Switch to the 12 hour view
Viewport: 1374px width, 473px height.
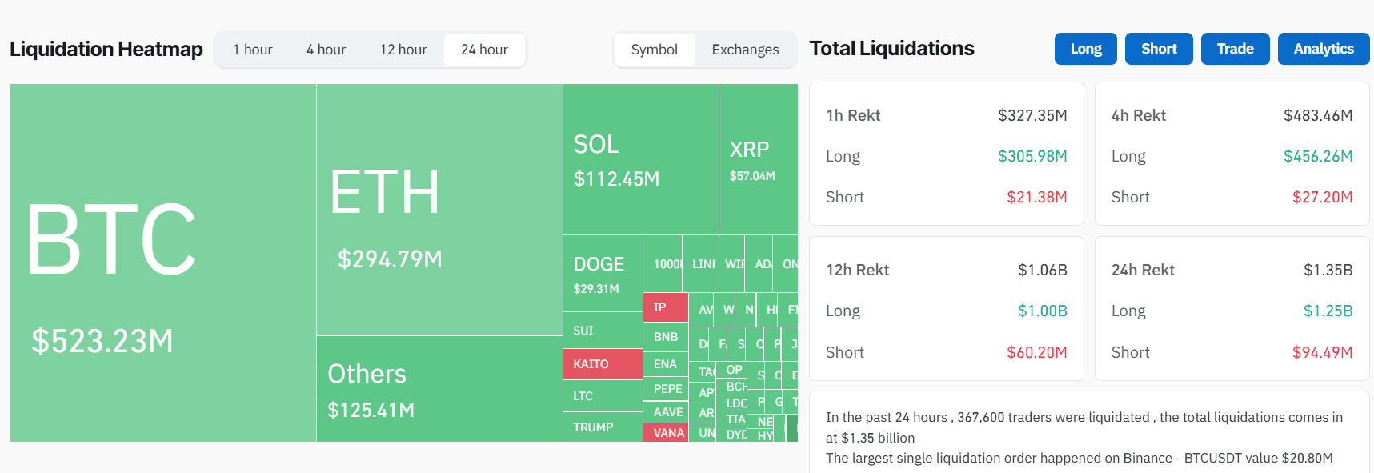point(403,49)
